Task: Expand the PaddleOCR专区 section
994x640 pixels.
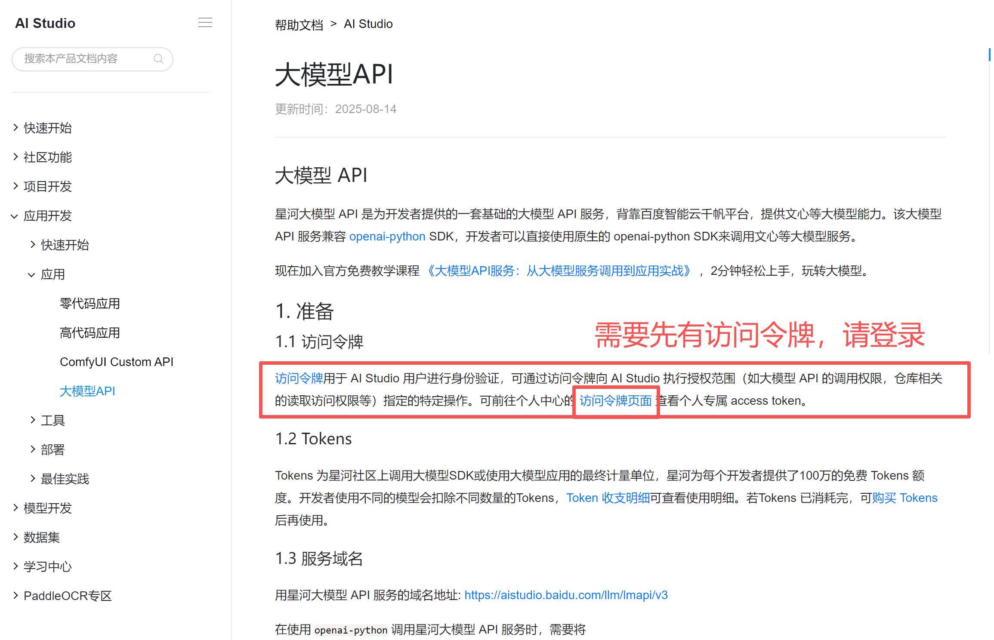Action: (x=67, y=596)
